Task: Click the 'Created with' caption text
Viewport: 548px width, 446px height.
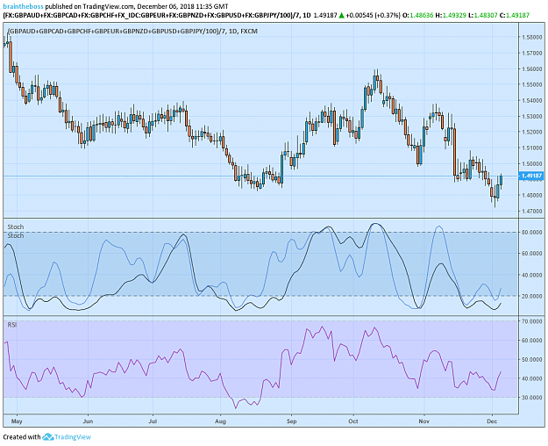Action: point(22,437)
